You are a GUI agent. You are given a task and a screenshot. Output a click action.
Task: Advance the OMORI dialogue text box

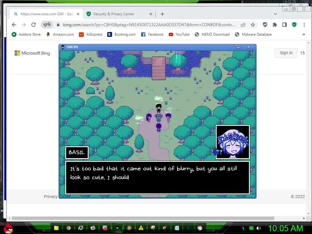pos(158,178)
